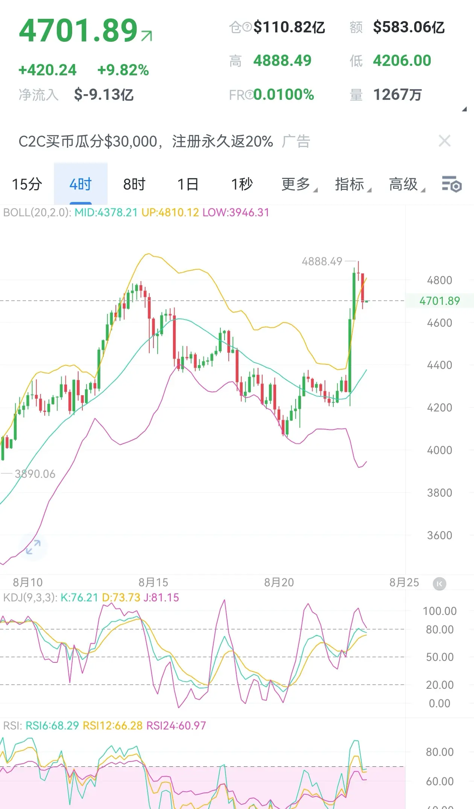Viewport: 474px width, 809px height.
Task: Tap the open interest help icon
Action: tap(247, 27)
